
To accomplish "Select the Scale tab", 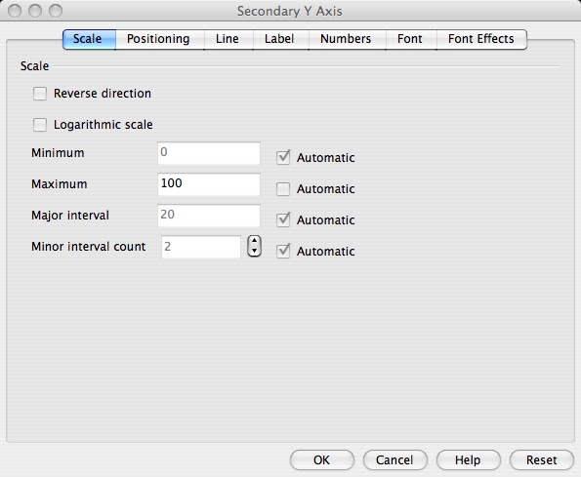I will point(88,39).
